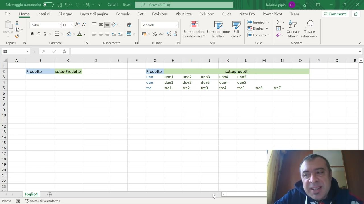Image resolution: width=364 pixels, height=204 pixels.
Task: Click the Cerca search box
Action: point(184,5)
